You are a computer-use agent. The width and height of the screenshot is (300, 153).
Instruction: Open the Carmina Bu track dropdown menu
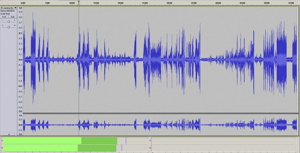pos(15,8)
